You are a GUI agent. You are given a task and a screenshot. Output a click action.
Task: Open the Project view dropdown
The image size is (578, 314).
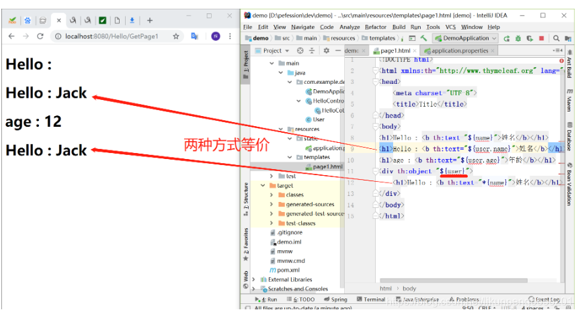(272, 50)
